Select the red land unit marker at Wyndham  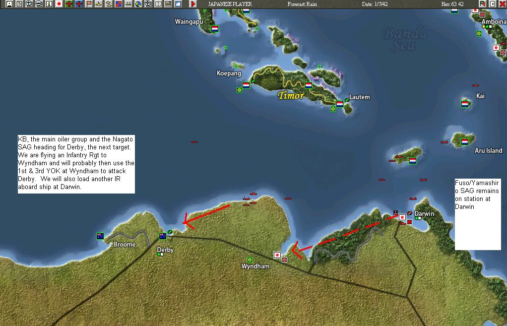pos(285,260)
